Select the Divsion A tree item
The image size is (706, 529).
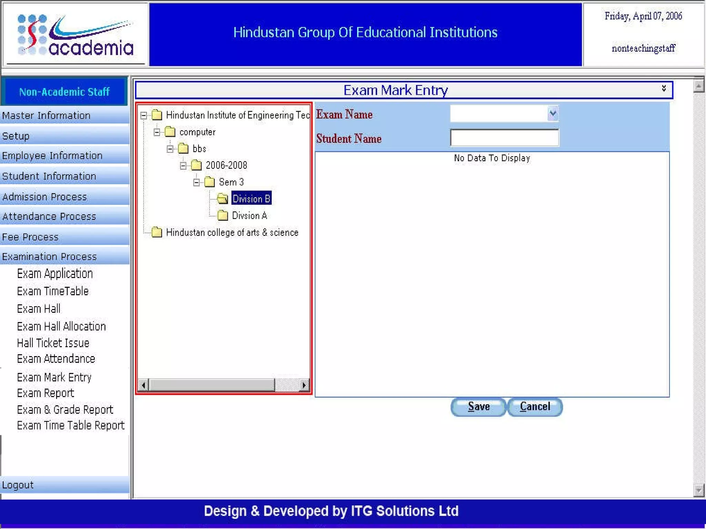pos(249,216)
